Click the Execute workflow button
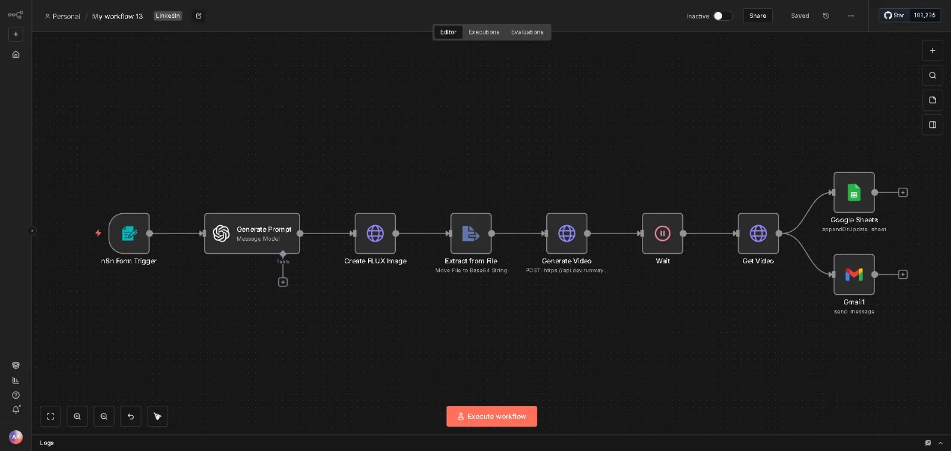 coord(492,417)
